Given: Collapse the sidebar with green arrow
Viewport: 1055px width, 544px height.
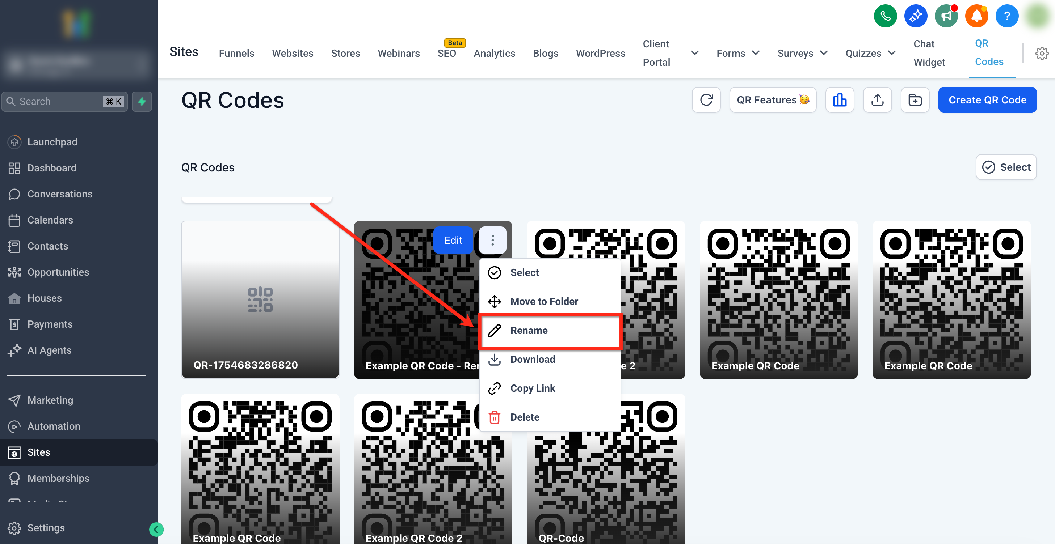Looking at the screenshot, I should (x=156, y=529).
